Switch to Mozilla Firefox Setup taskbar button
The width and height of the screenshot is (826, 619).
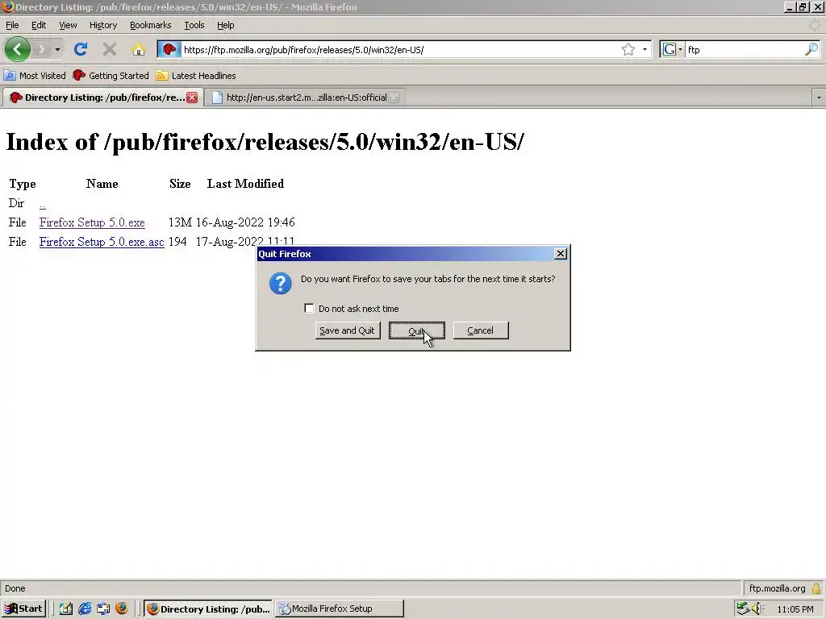340,609
